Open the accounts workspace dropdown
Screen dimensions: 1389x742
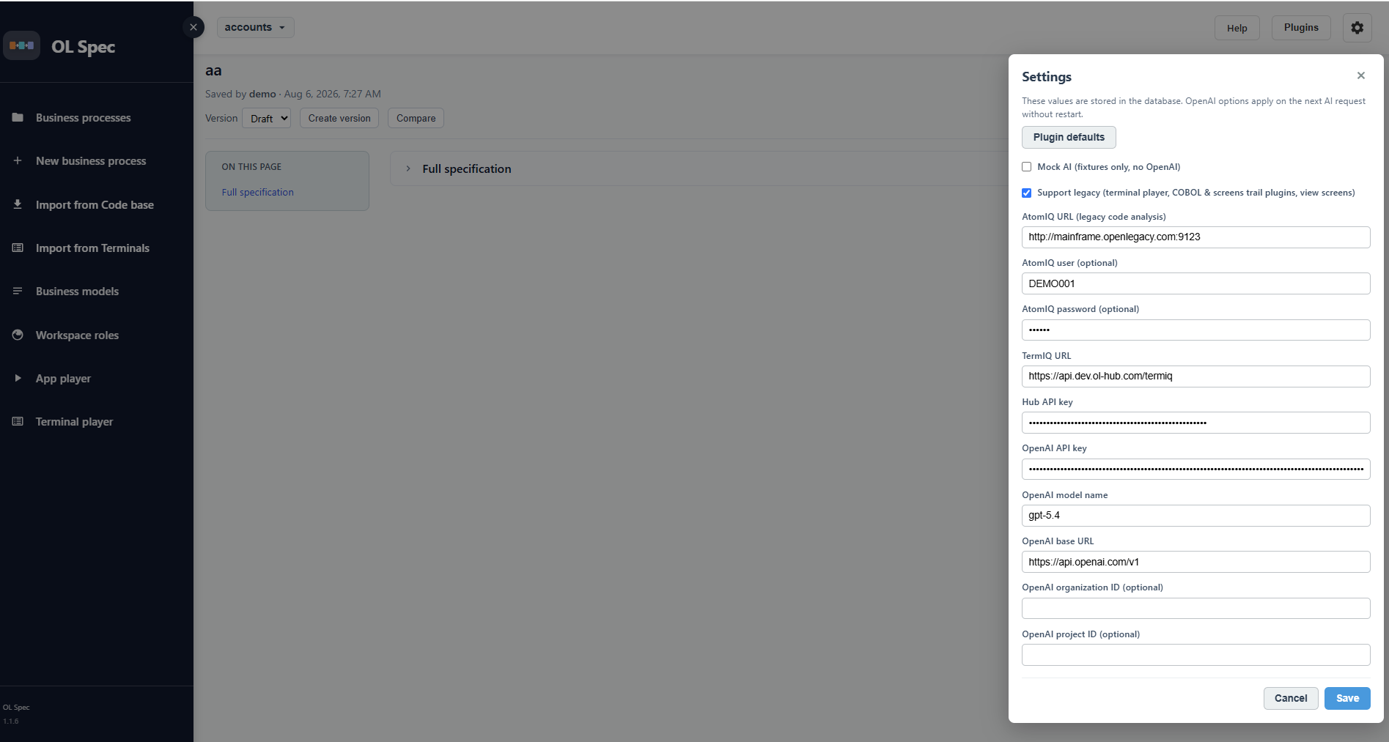click(x=255, y=27)
